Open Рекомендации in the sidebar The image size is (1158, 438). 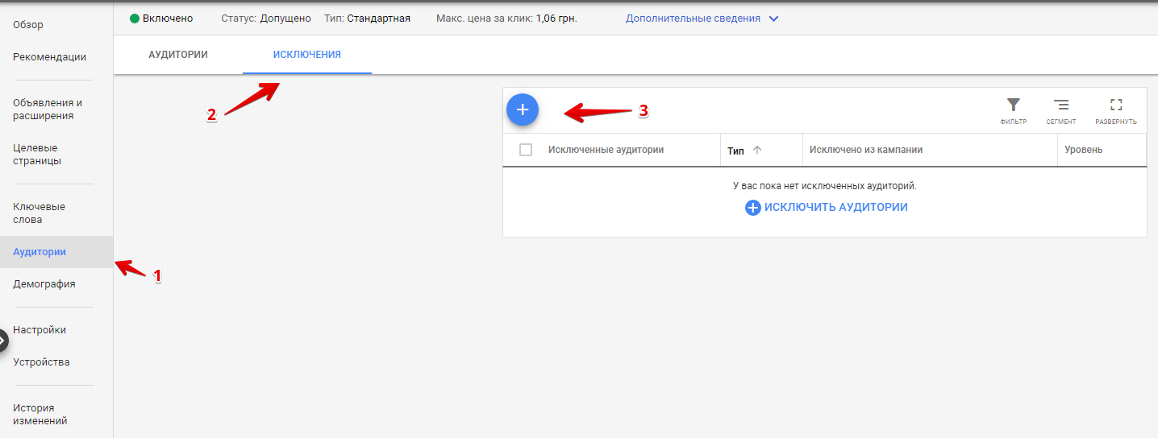point(50,57)
